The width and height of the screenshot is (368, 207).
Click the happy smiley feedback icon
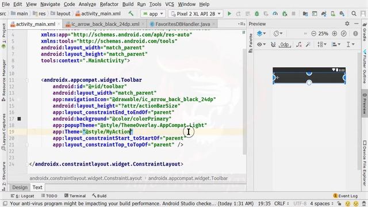pyautogui.click(x=348, y=204)
